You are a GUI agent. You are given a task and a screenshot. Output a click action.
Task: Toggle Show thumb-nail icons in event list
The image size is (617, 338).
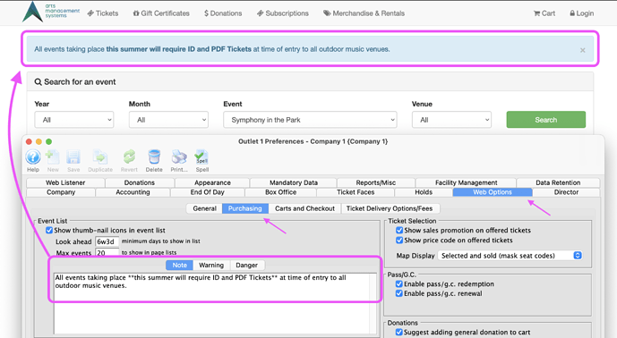(49, 231)
